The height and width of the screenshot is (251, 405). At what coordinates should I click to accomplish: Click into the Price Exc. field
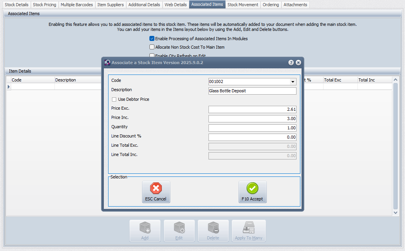point(252,110)
